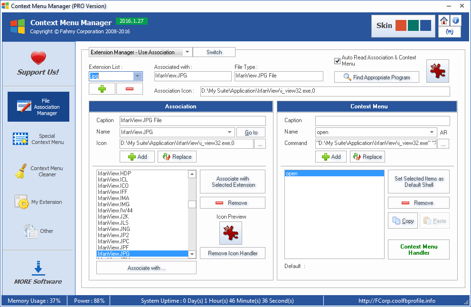The height and width of the screenshot is (307, 471).
Task: Click Add in the Context Menu panel
Action: tap(331, 157)
